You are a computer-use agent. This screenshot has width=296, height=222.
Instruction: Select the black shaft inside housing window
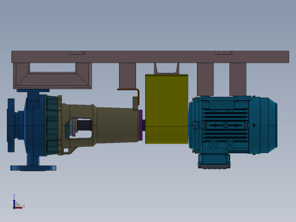pos(84,125)
